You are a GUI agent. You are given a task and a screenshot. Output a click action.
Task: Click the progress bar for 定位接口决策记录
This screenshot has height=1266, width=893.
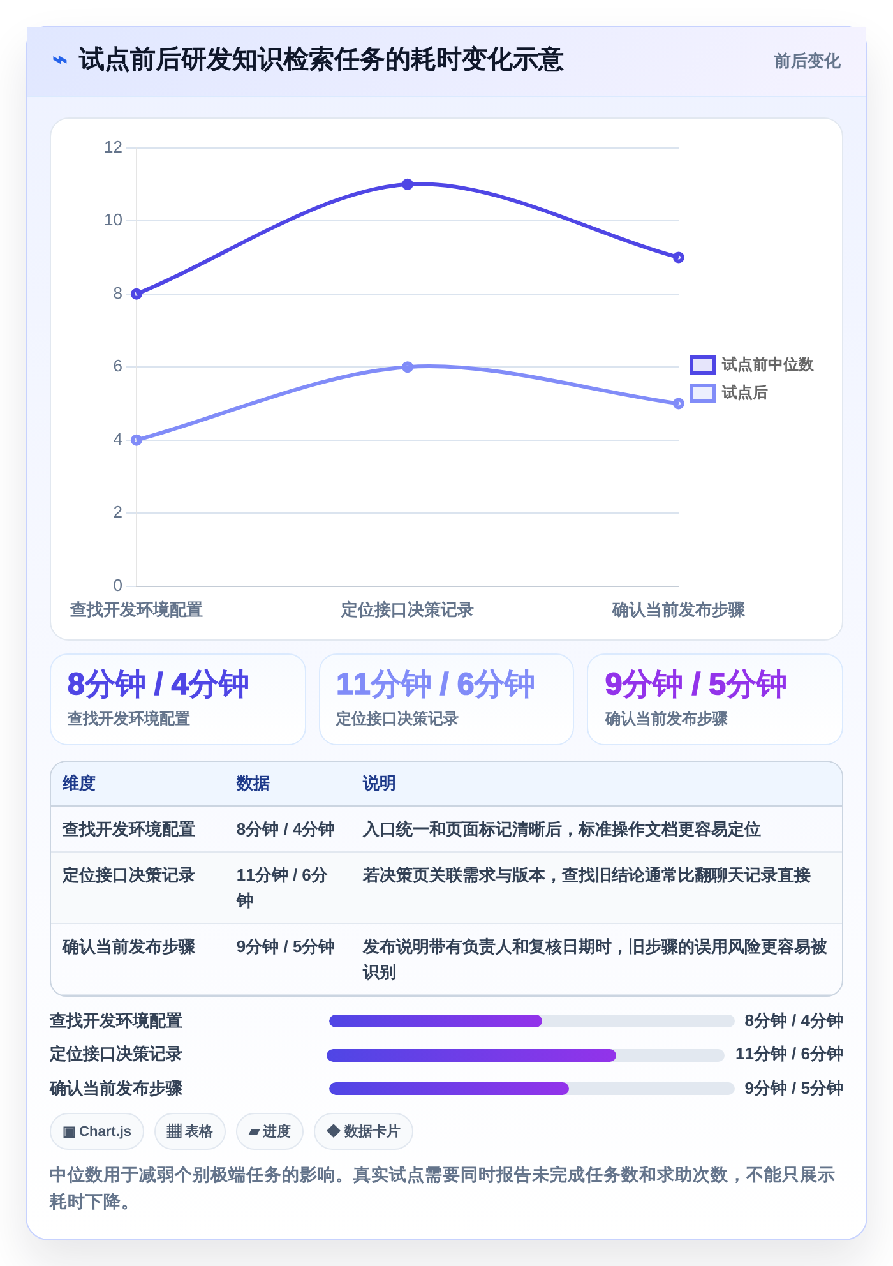click(526, 1055)
